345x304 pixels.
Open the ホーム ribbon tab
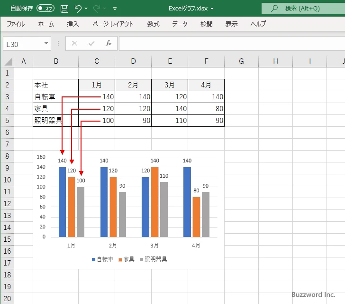(46, 24)
